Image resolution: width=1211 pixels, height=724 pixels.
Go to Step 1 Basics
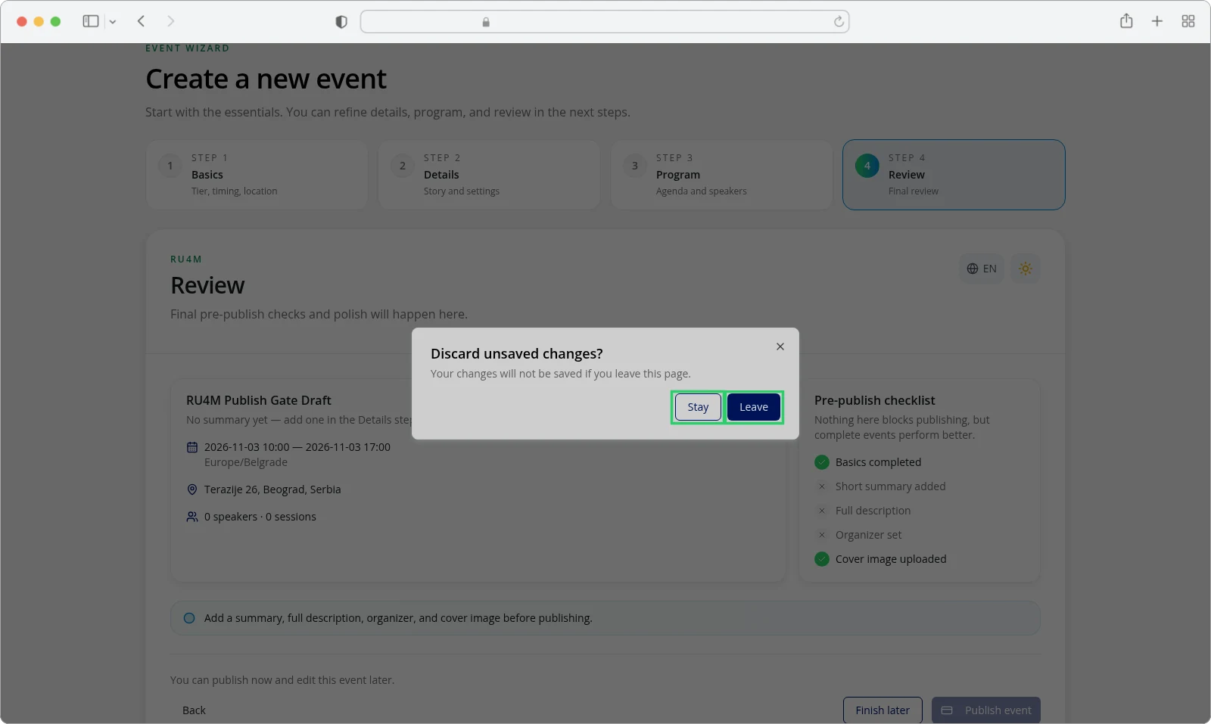(x=257, y=175)
